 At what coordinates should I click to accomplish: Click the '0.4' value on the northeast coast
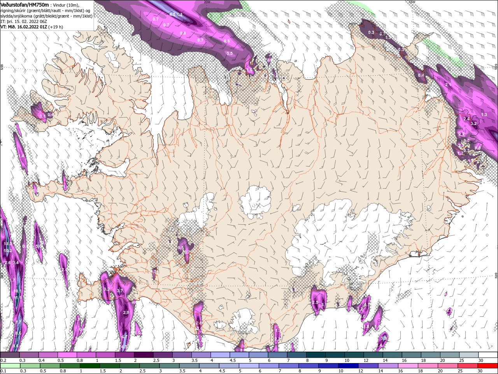pyautogui.click(x=421, y=75)
